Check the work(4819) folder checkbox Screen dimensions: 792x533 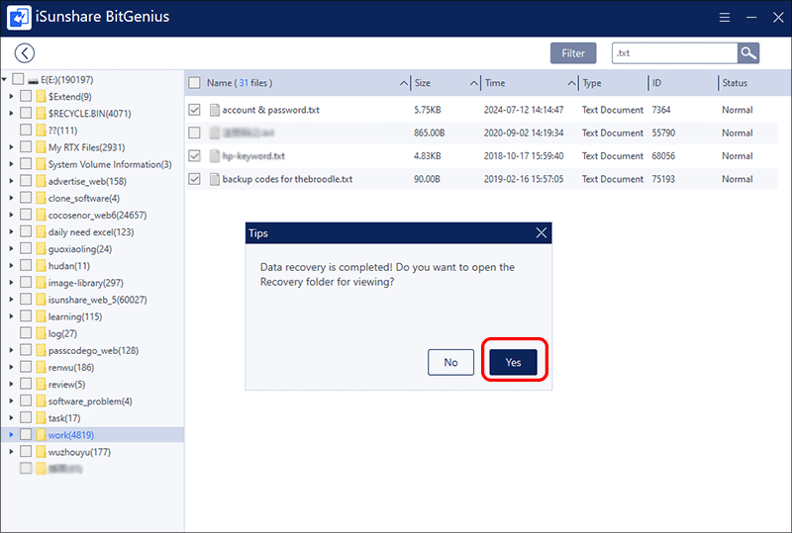[26, 435]
